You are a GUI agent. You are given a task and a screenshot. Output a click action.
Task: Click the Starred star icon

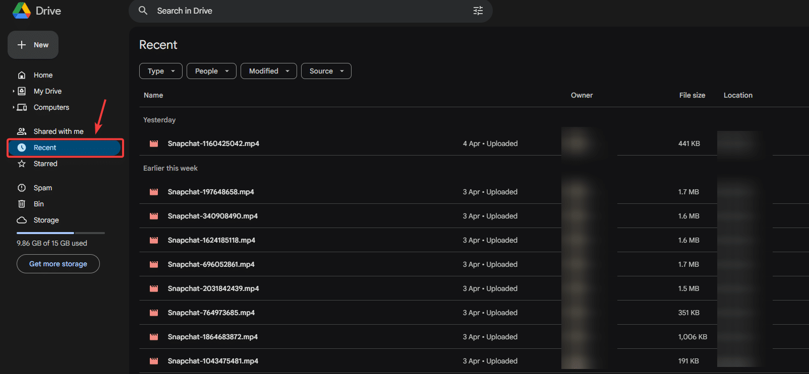point(22,164)
